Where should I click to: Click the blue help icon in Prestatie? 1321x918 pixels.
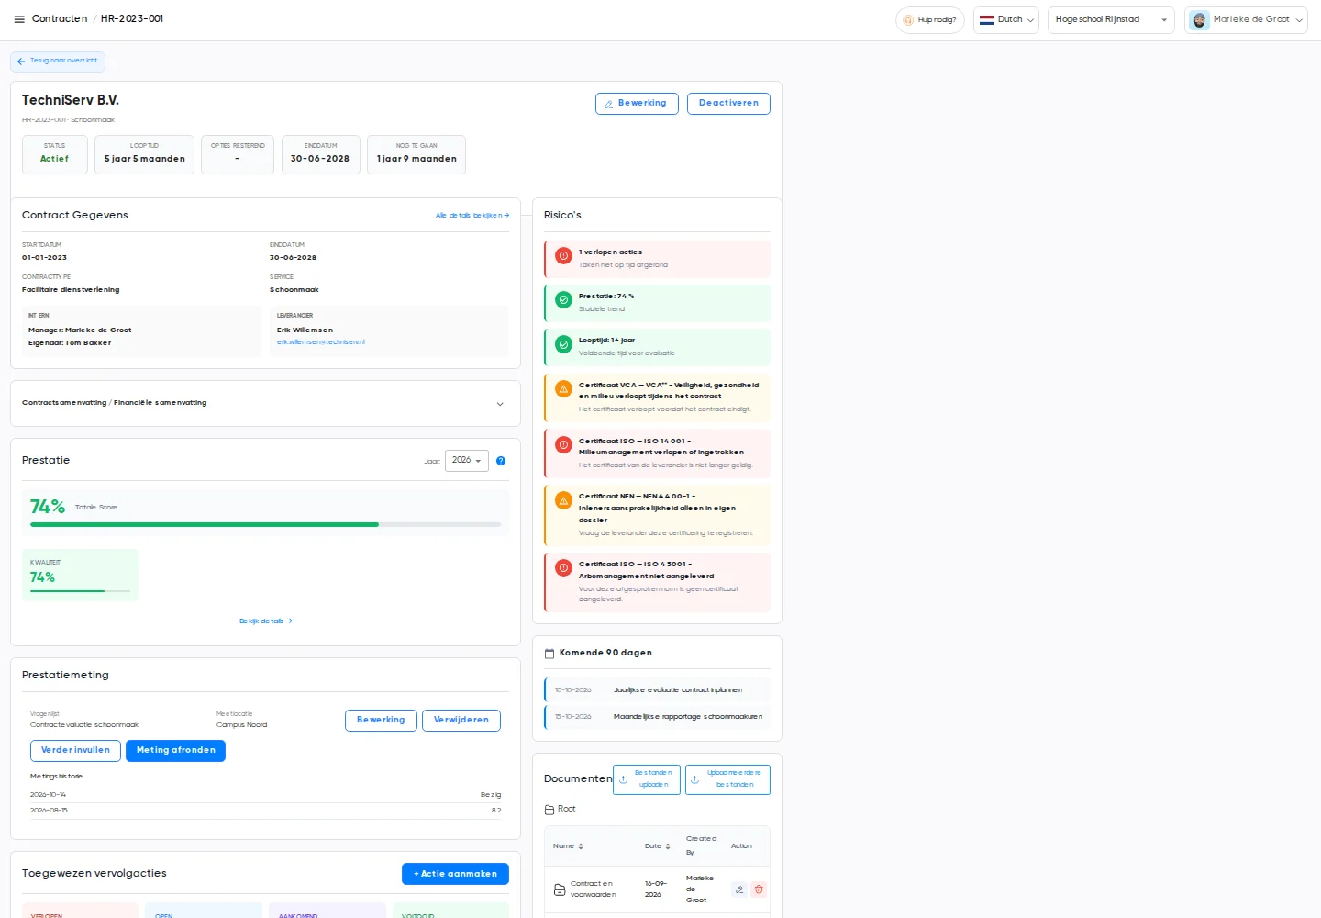501,461
